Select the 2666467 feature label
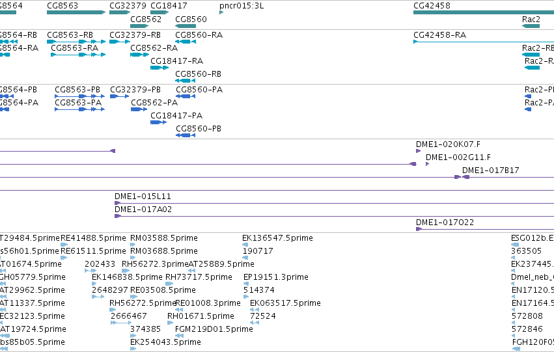This screenshot has height=352, width=554. click(x=129, y=317)
